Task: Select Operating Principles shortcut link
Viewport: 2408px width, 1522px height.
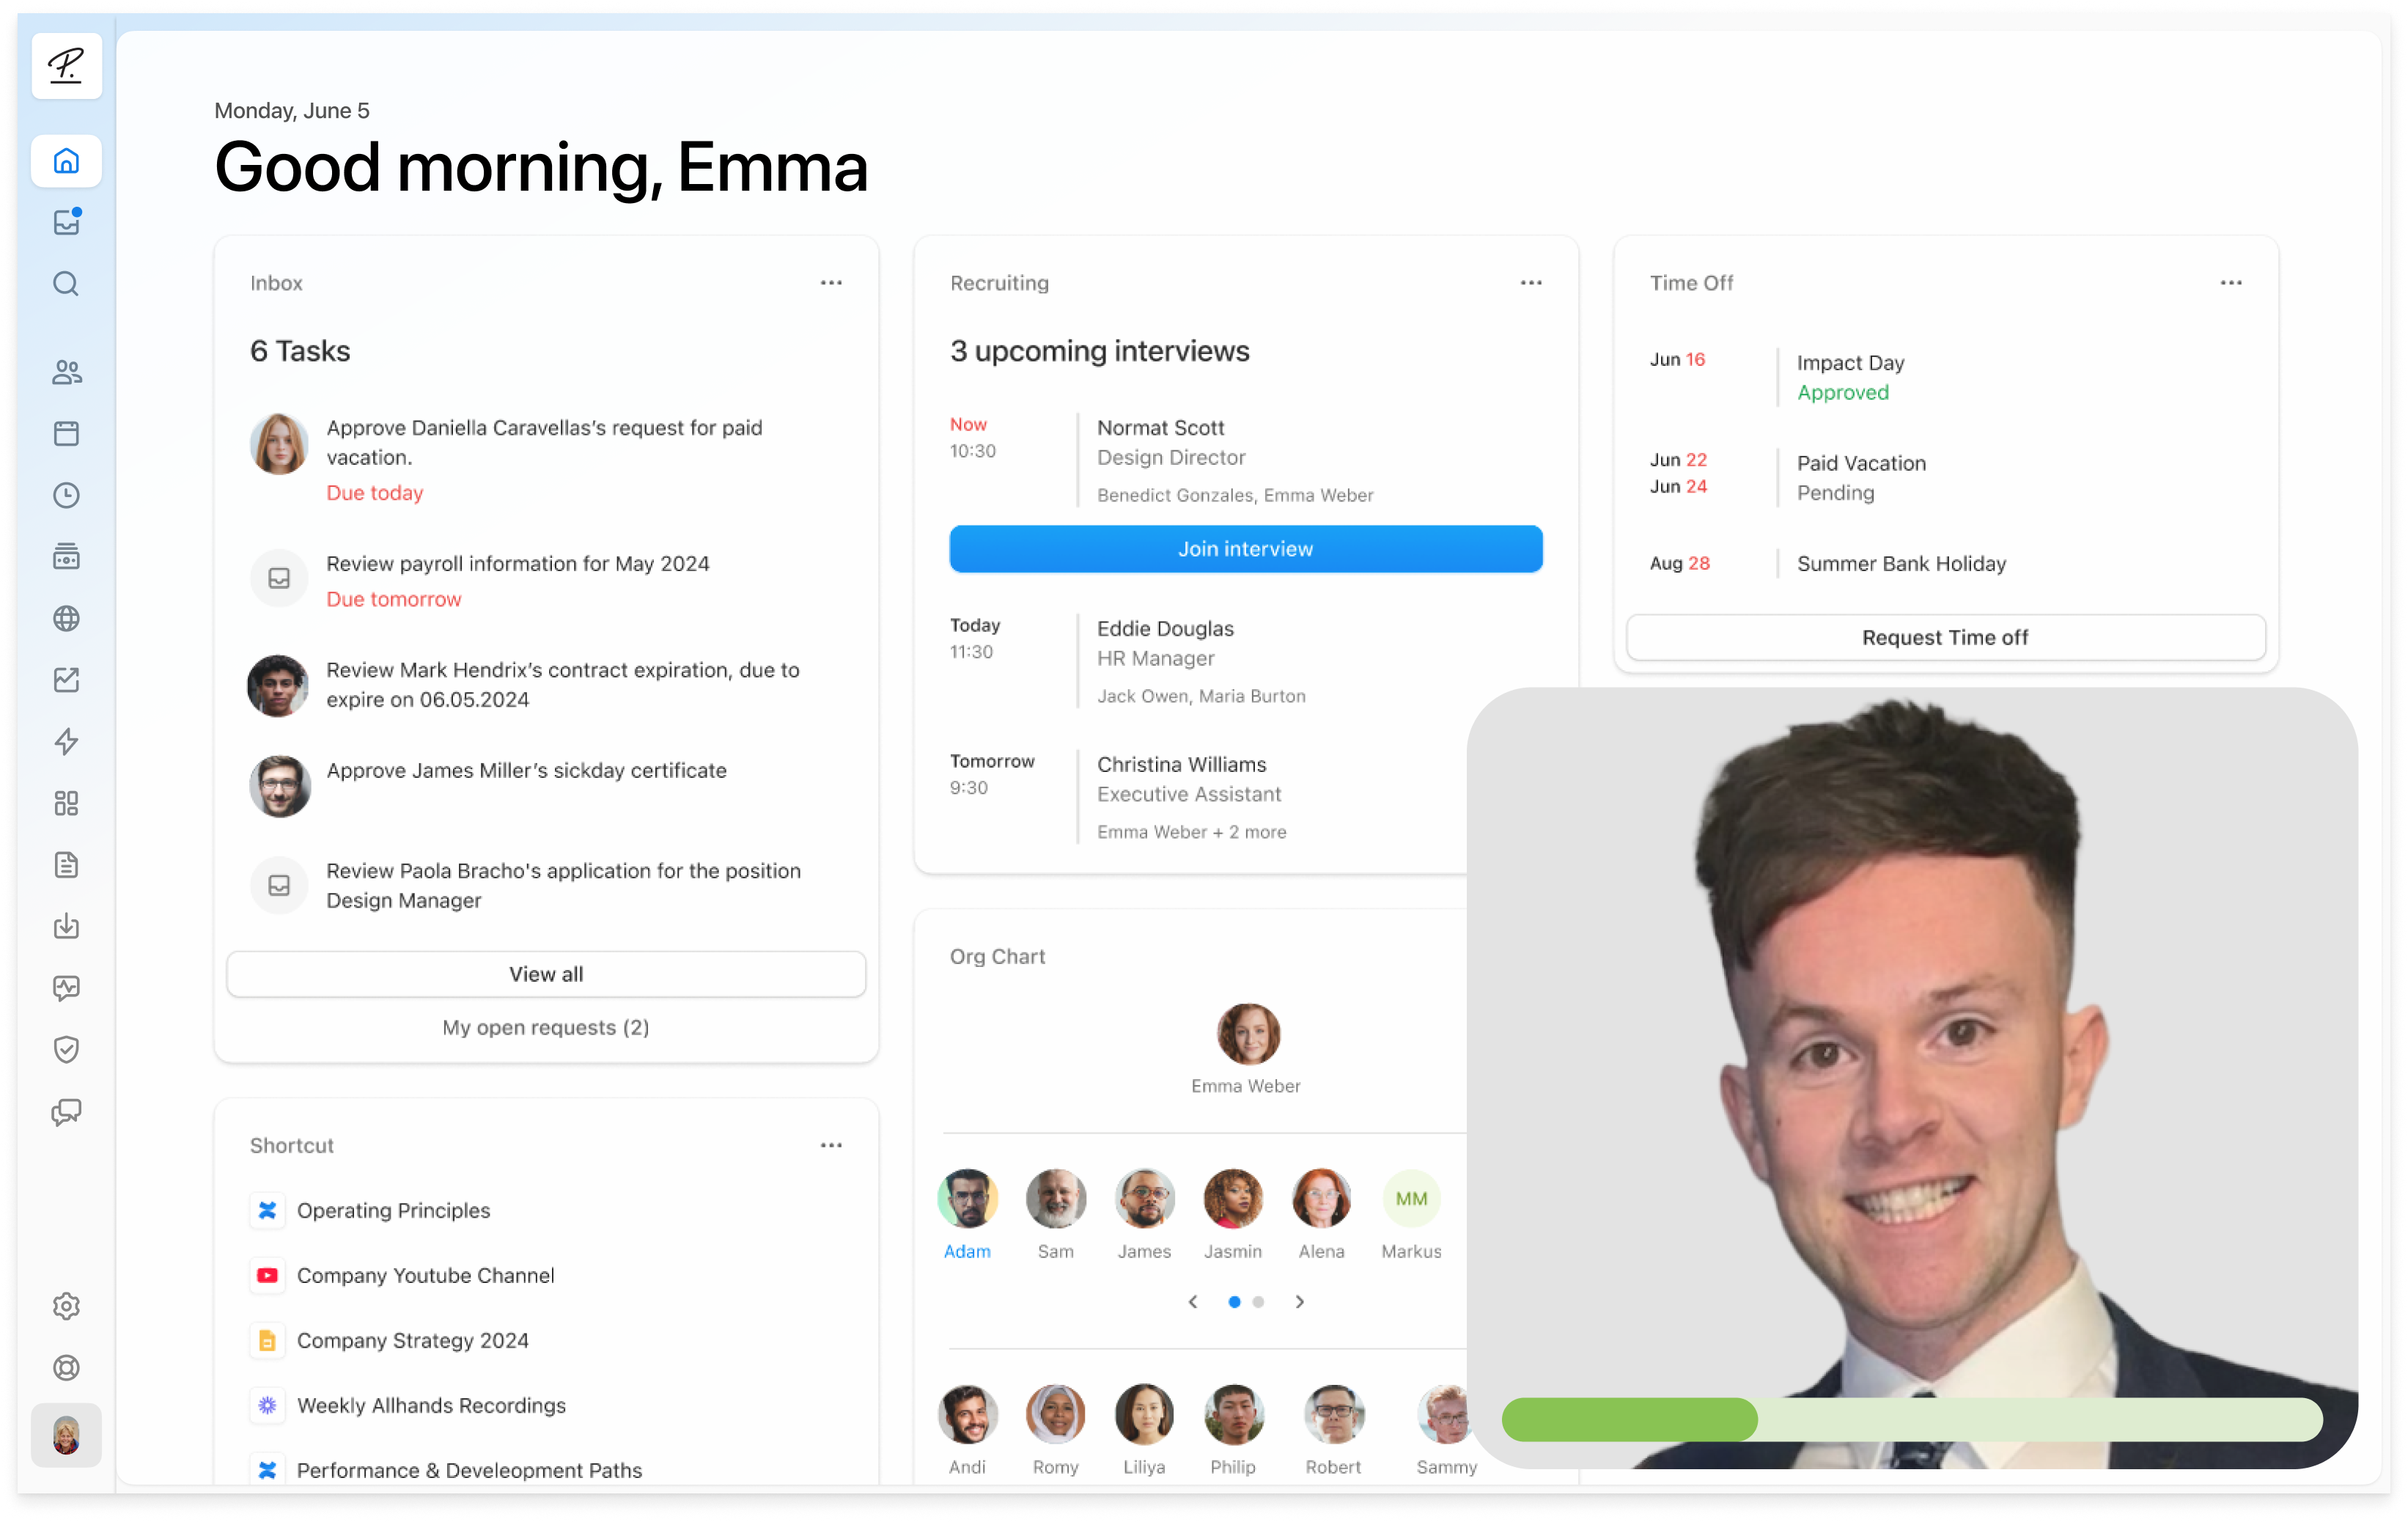Action: (x=393, y=1210)
